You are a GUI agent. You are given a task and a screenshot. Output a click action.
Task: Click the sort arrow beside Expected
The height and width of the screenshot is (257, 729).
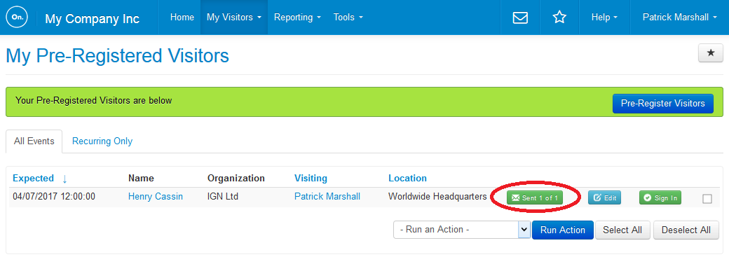click(x=64, y=179)
